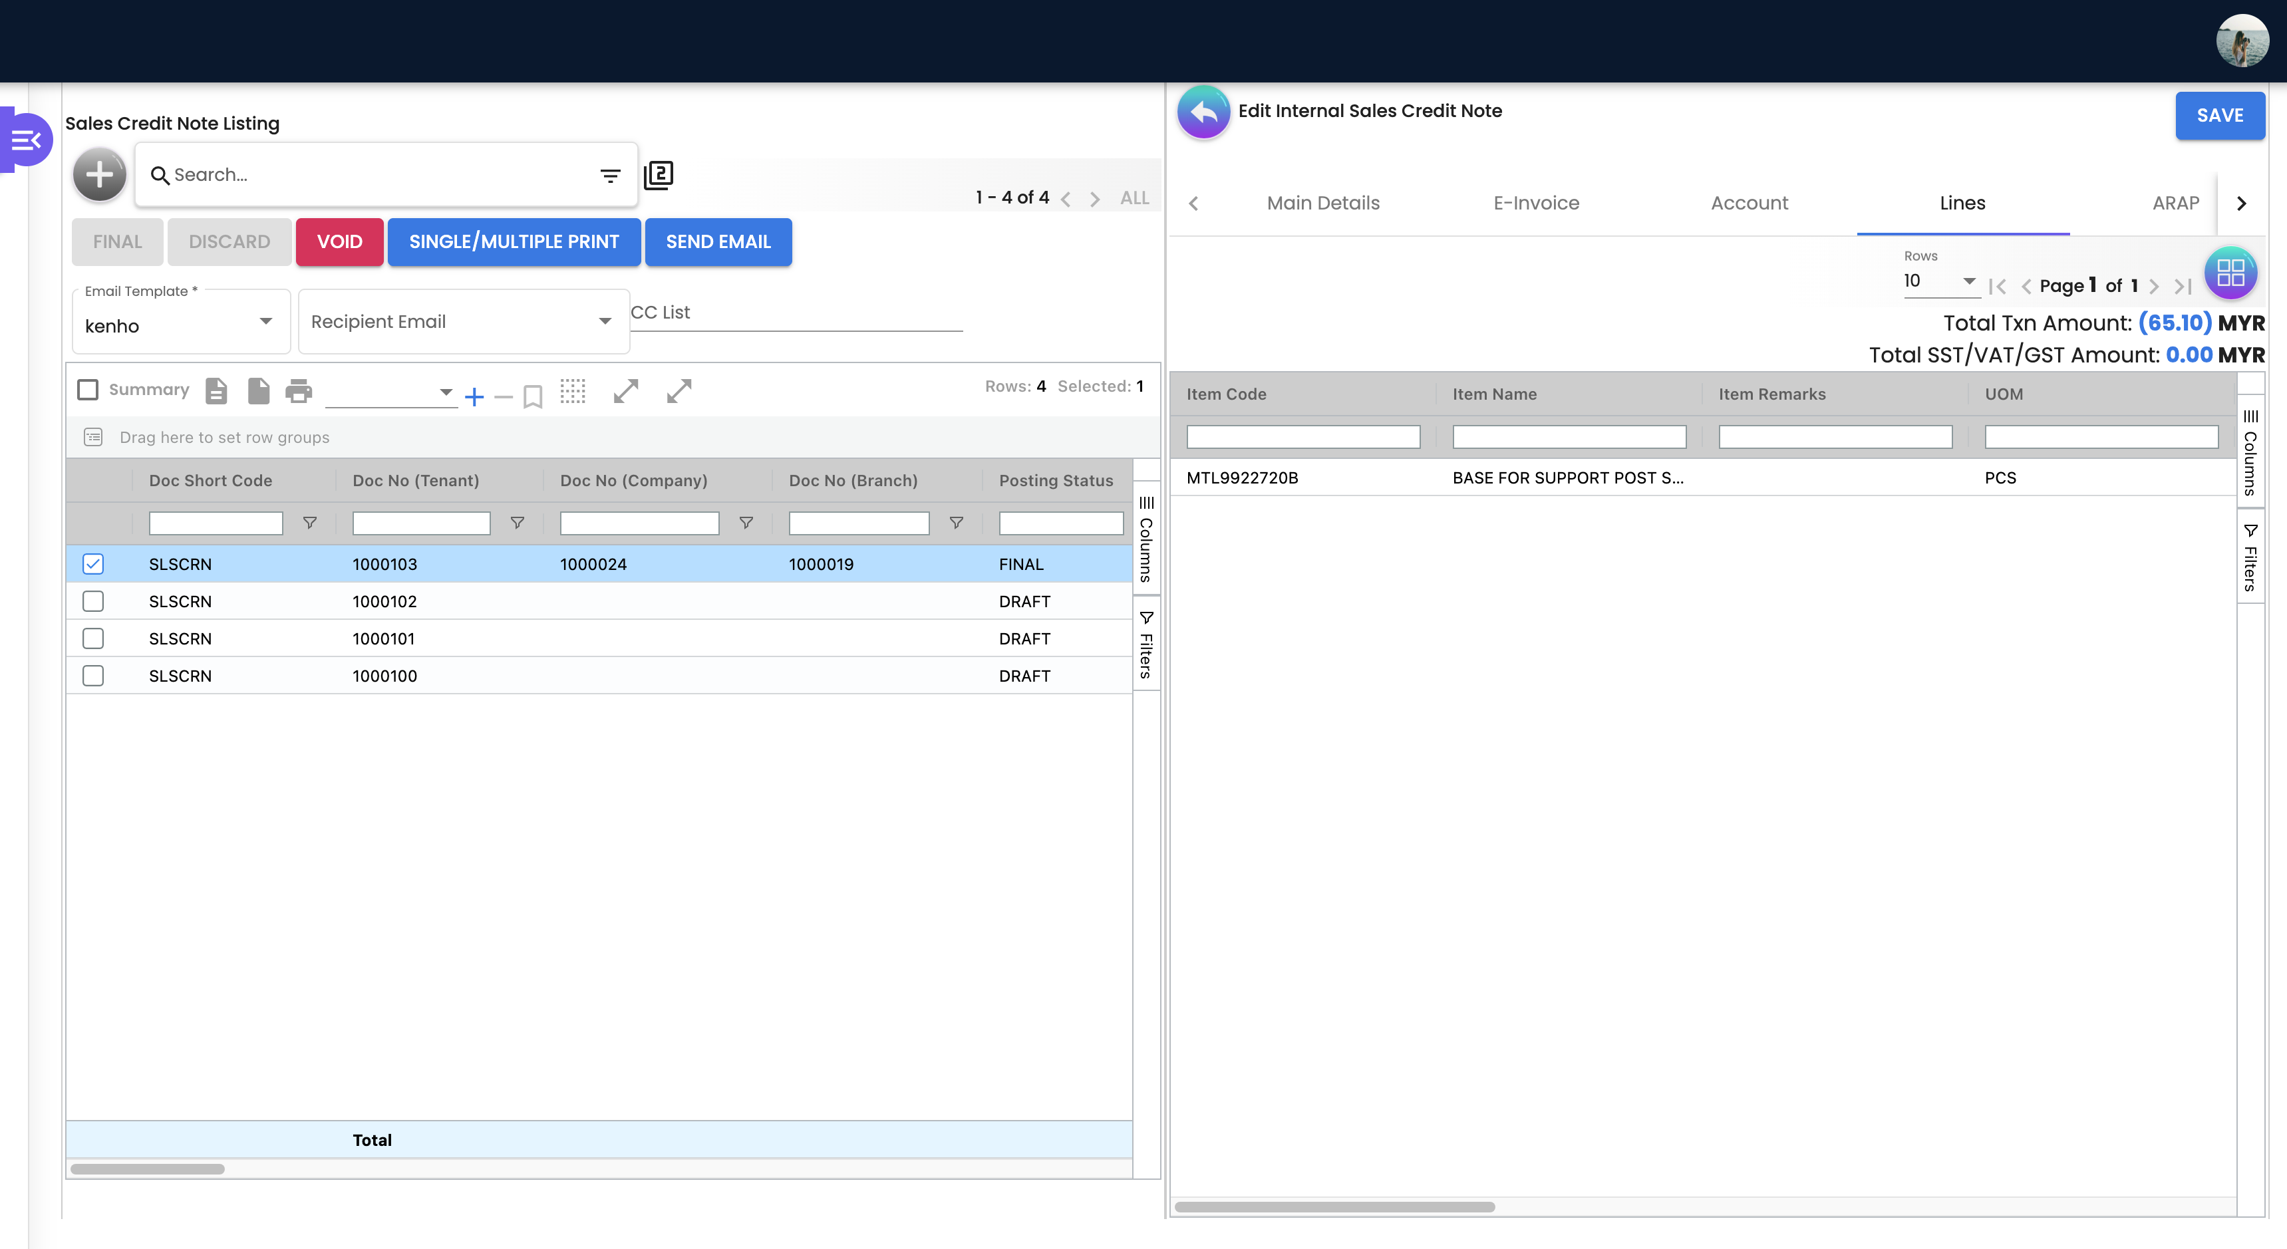This screenshot has width=2287, height=1249.
Task: Expand lines grid Filters side panel
Action: [x=2250, y=557]
